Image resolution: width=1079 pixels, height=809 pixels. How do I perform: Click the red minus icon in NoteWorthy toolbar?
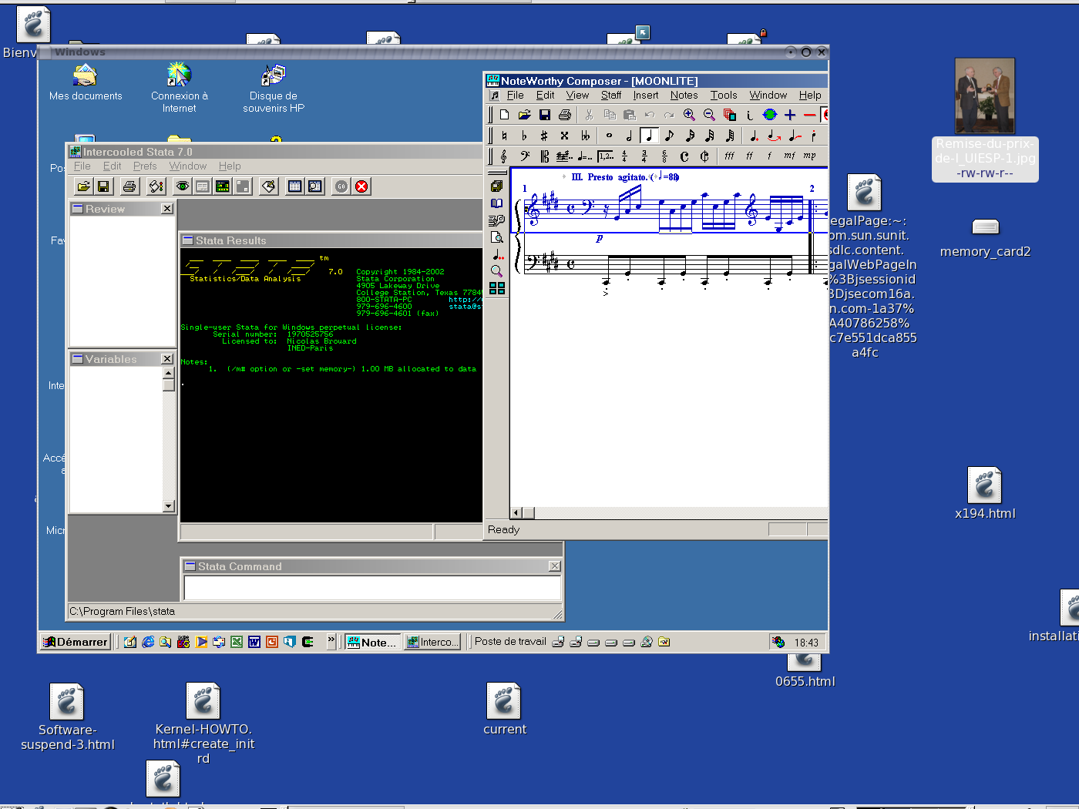click(x=809, y=115)
